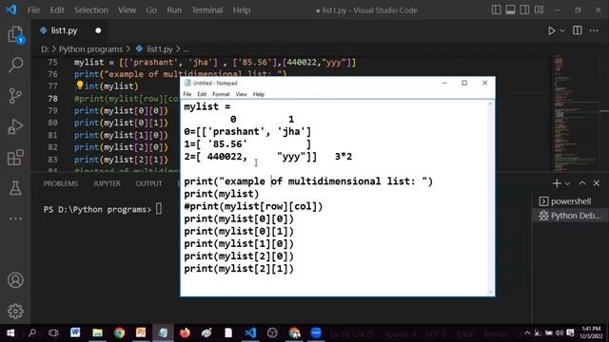609x342 pixels.
Task: Click 'Python programs' breadcrumb
Action: click(x=90, y=49)
